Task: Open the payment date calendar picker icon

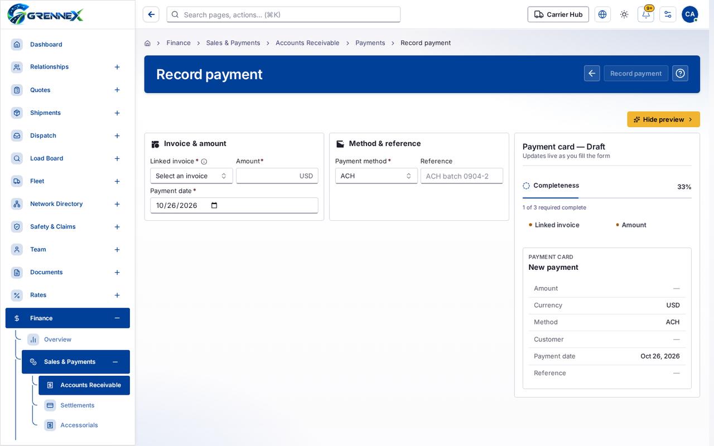Action: coord(214,205)
